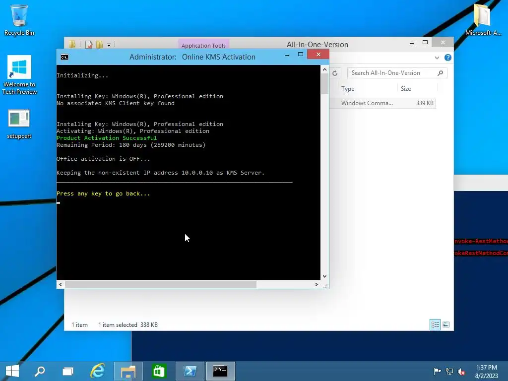Screen dimensions: 508x381
Task: Click Properties icon in Quick Access Toolbar
Action: [89, 44]
